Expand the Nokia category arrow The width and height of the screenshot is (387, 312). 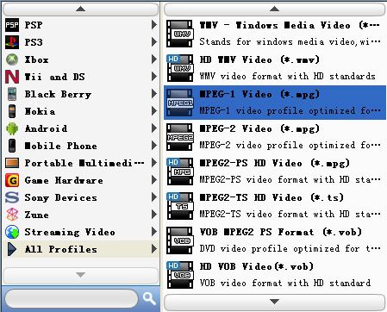tap(154, 111)
